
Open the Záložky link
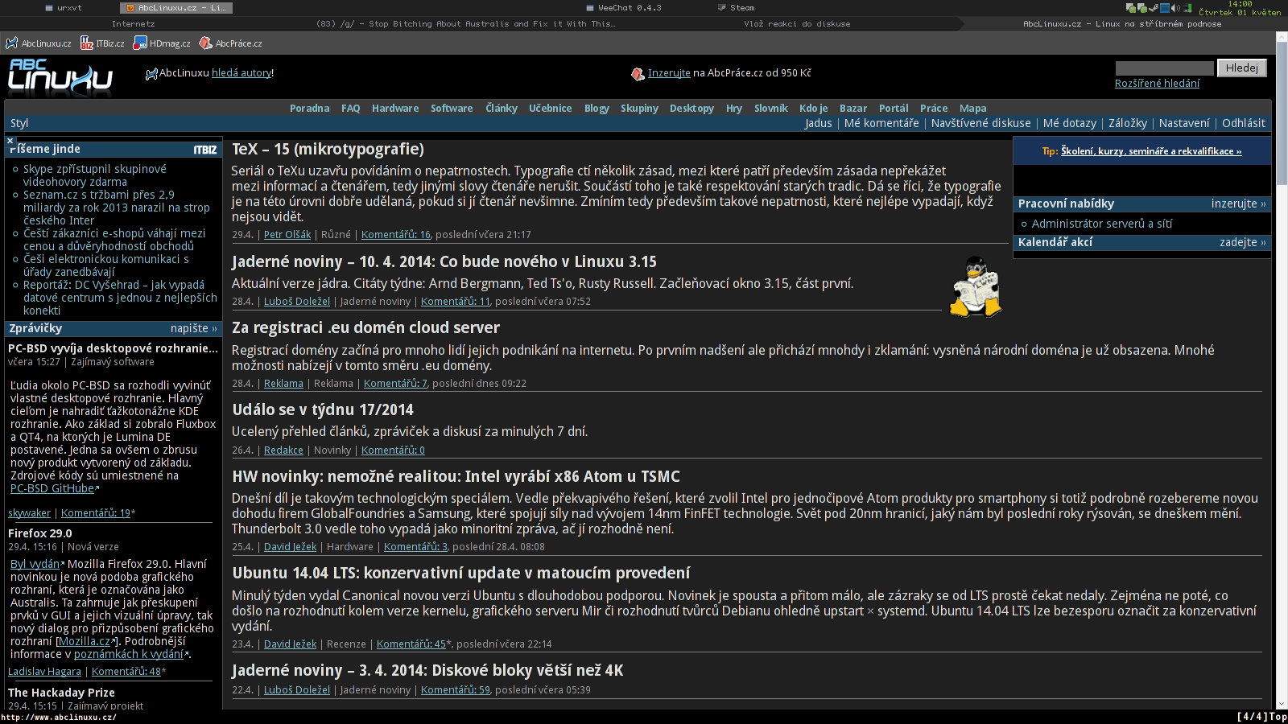tap(1128, 123)
